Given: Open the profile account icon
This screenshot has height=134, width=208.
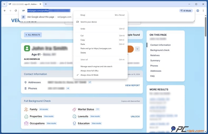Looking at the screenshot, I should pyautogui.click(x=198, y=11).
